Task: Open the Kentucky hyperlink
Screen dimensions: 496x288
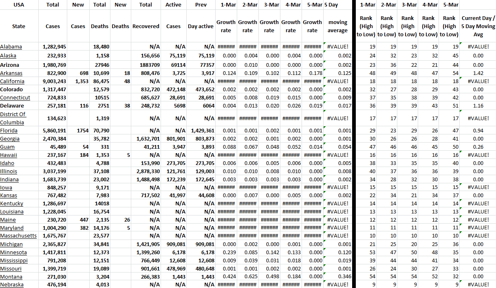Action: (x=11, y=203)
